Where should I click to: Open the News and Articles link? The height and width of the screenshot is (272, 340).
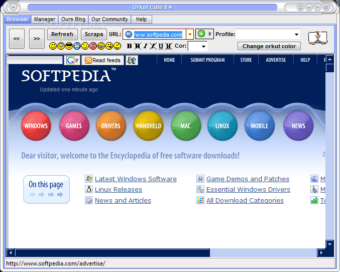click(x=123, y=200)
